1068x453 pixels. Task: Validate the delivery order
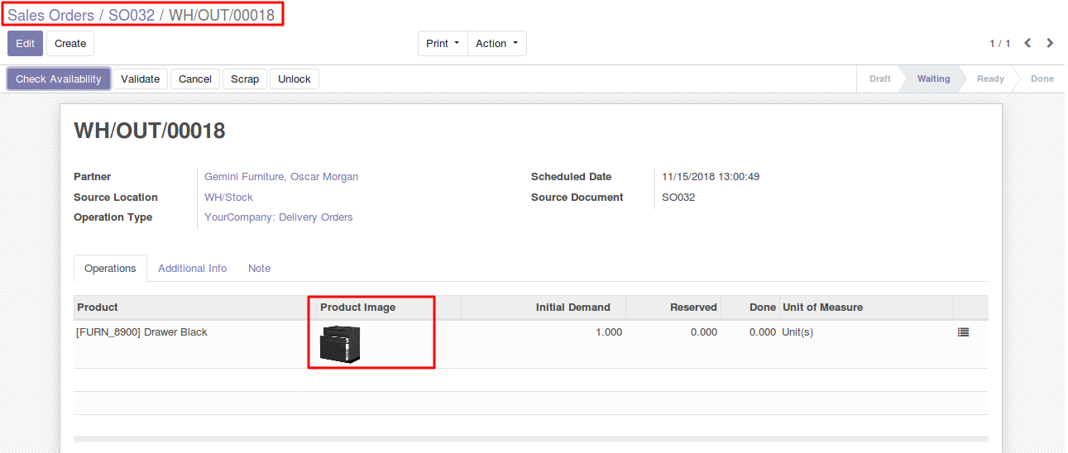pos(140,79)
